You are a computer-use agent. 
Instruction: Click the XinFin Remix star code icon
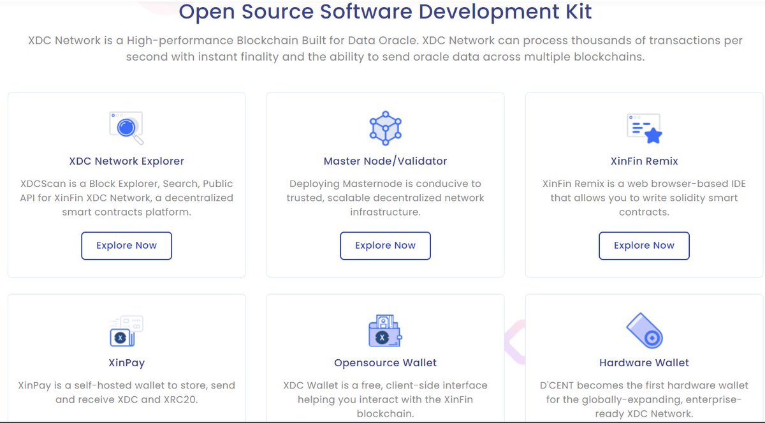click(x=645, y=128)
